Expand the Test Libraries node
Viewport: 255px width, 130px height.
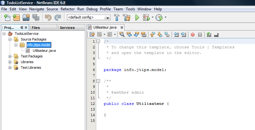coord(10,68)
